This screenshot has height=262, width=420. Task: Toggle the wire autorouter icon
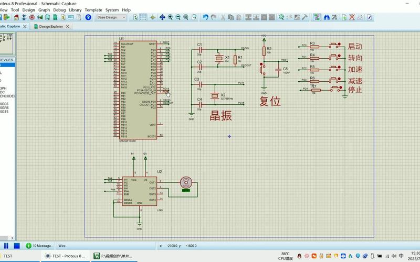(x=317, y=17)
